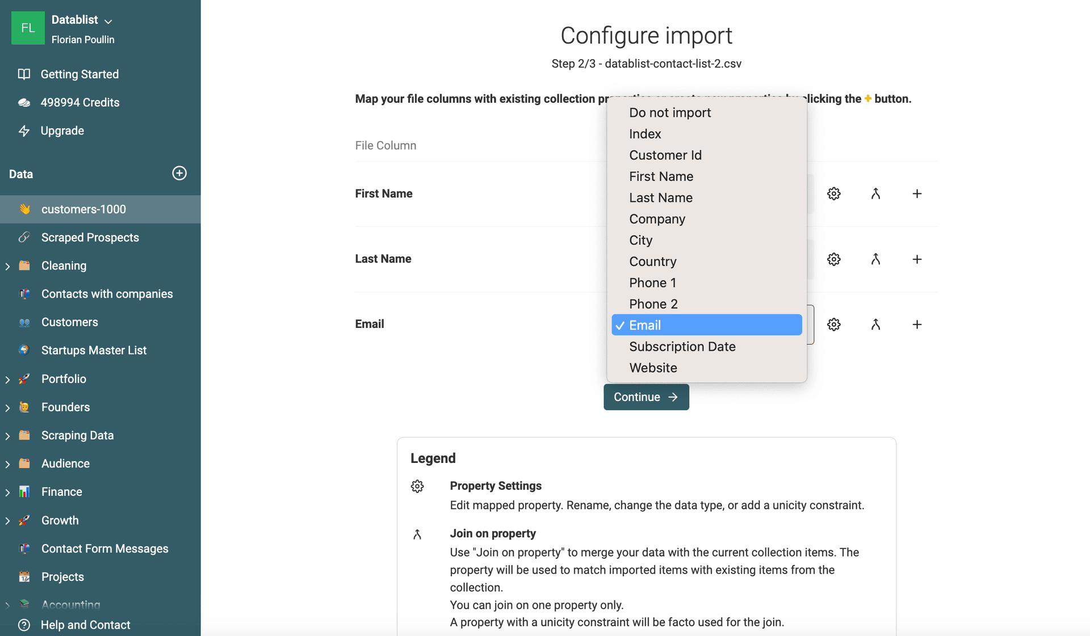Select 'Do not import' from the mapping menu
Image resolution: width=1090 pixels, height=636 pixels.
pos(670,112)
